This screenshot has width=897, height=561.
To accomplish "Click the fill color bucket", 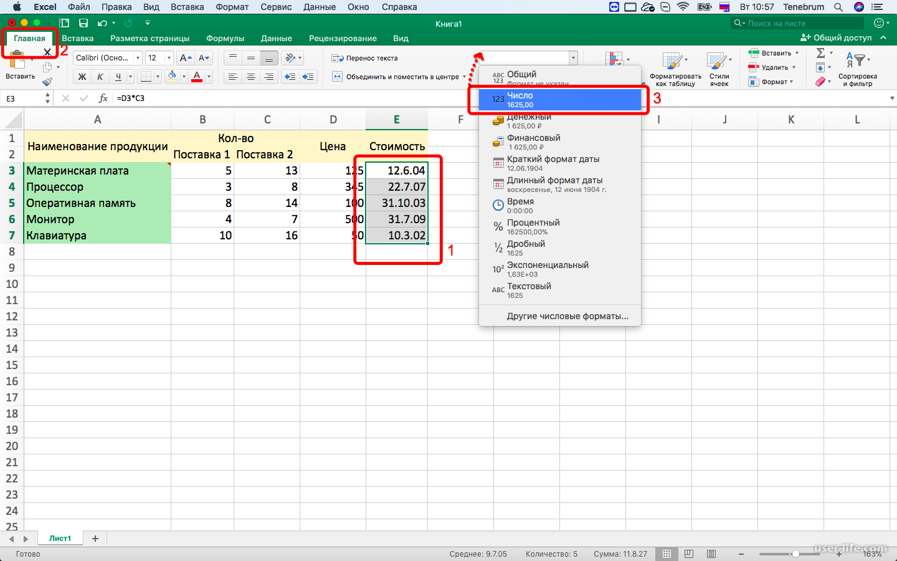I will click(x=173, y=76).
